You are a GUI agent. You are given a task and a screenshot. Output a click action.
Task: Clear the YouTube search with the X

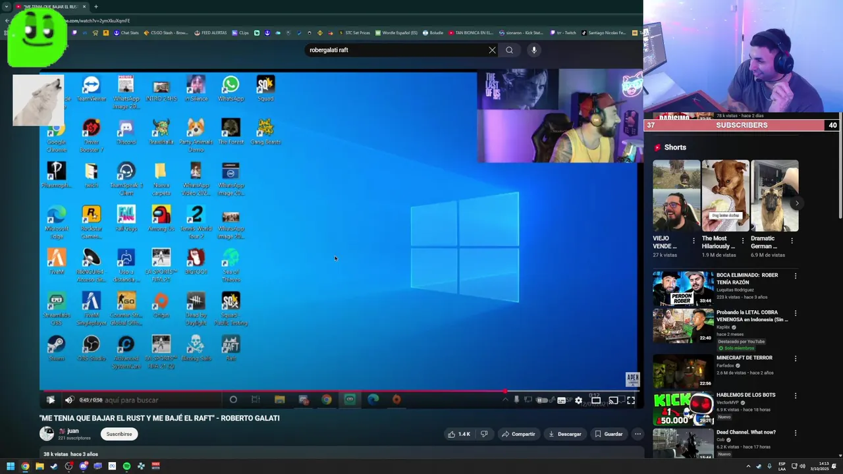coord(492,50)
